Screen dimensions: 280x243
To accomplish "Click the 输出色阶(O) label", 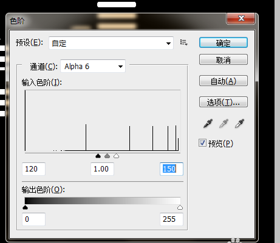I will (43, 190).
